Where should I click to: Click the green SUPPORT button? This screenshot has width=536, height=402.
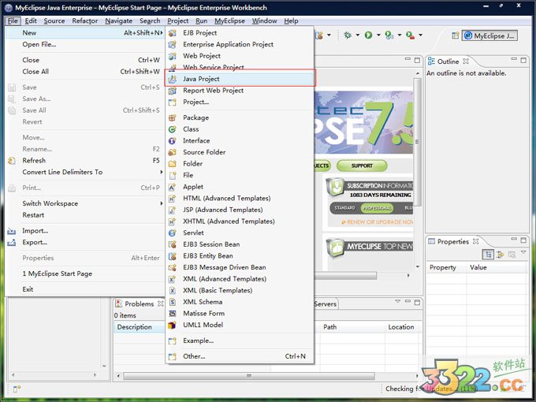pyautogui.click(x=362, y=166)
